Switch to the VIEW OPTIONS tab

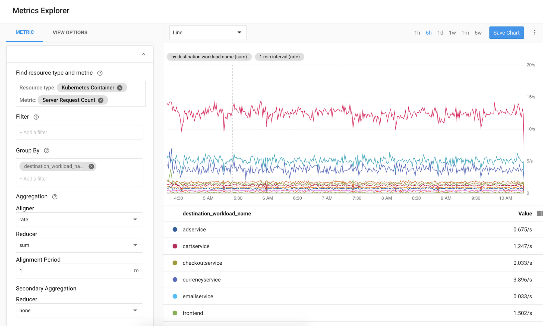[x=70, y=33]
